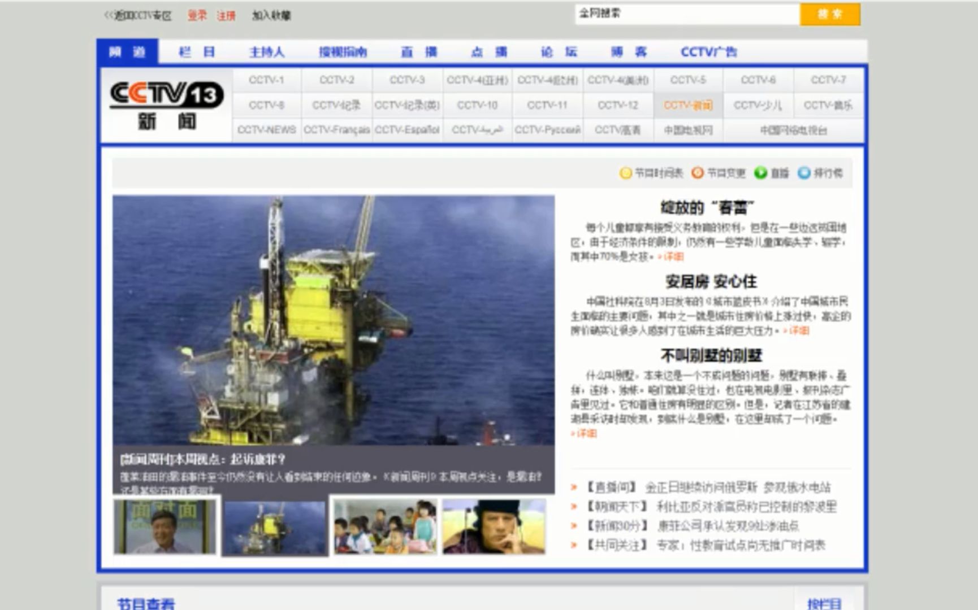978x610 pixels.
Task: Click the 加入收藏 link
Action: [x=271, y=15]
